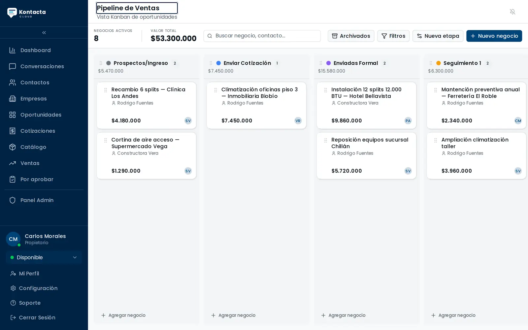This screenshot has width=528, height=330.
Task: Click the Pipeline de Ventas title field
Action: pos(137,8)
